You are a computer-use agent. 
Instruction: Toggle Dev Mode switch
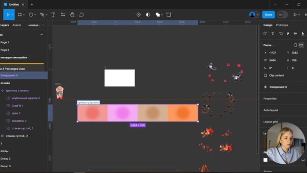click(282, 15)
